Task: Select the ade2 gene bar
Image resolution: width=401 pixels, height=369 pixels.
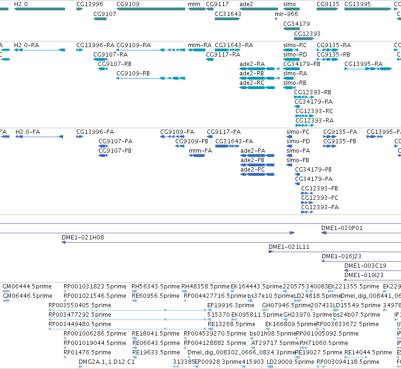Action: pos(259,9)
